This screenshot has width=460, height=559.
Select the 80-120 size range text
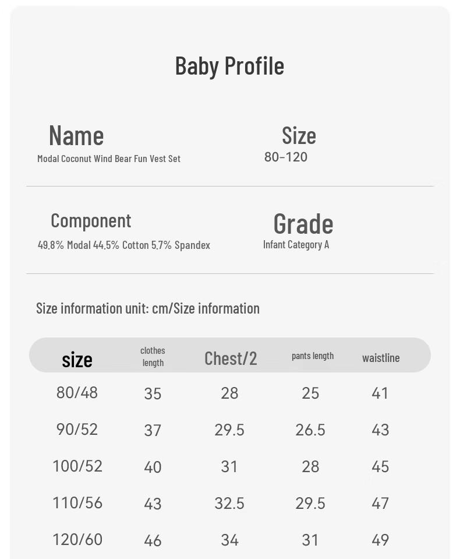[x=285, y=157]
